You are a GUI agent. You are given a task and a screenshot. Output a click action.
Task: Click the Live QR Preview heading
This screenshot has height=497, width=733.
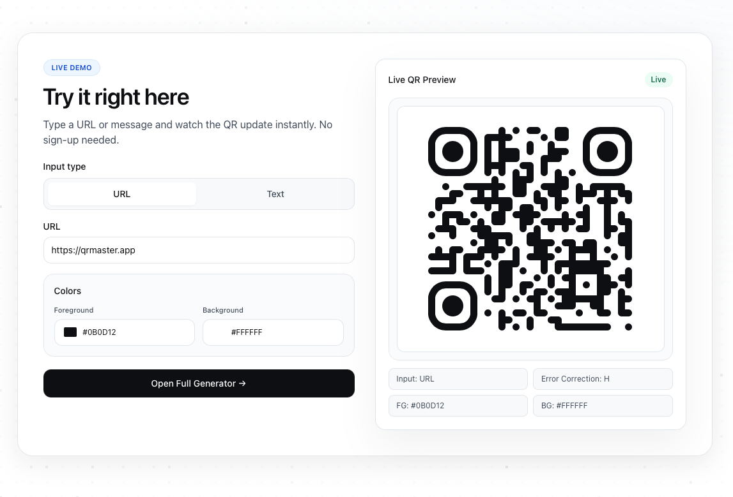point(422,80)
